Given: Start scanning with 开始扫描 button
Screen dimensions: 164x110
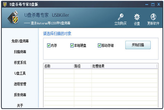Looking at the screenshot, I should [138, 45].
